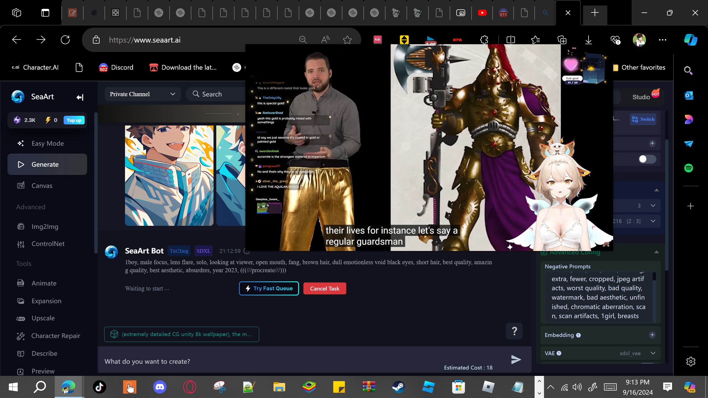Toggle the switch in the settings panel
The height and width of the screenshot is (398, 708).
(647, 159)
